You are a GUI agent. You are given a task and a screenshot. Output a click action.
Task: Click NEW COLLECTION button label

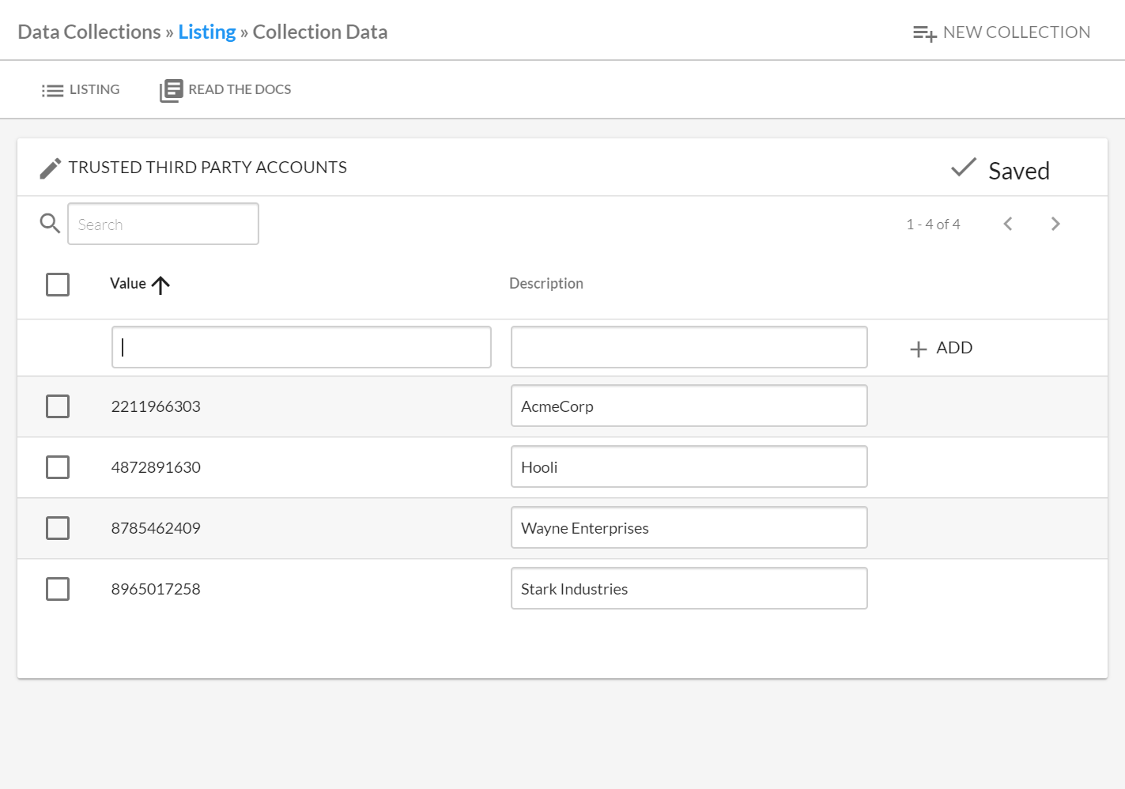(x=1017, y=32)
